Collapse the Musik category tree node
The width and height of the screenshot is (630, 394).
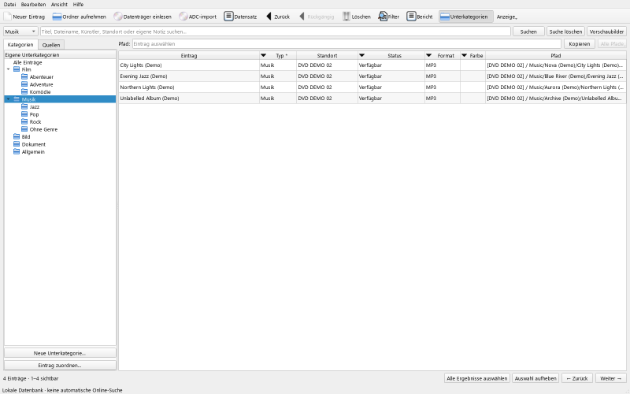(x=9, y=99)
